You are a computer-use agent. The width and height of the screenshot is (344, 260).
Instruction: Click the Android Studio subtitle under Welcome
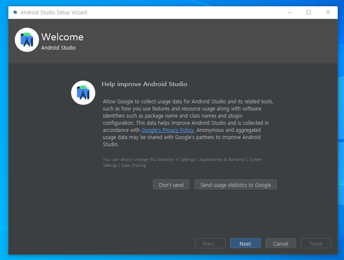tap(58, 47)
